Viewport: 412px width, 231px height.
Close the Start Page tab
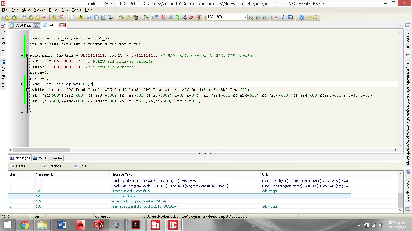click(x=36, y=25)
